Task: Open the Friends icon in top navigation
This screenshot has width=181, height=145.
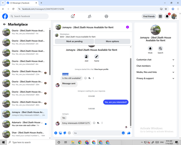Action: (89, 16)
